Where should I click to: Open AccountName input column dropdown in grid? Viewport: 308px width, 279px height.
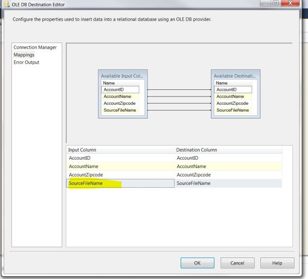(x=119, y=166)
